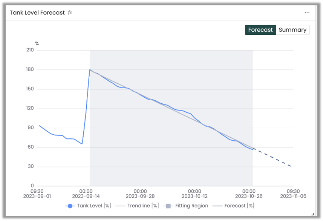The image size is (323, 221).
Task: Switch to the Summary tab
Action: [x=292, y=30]
